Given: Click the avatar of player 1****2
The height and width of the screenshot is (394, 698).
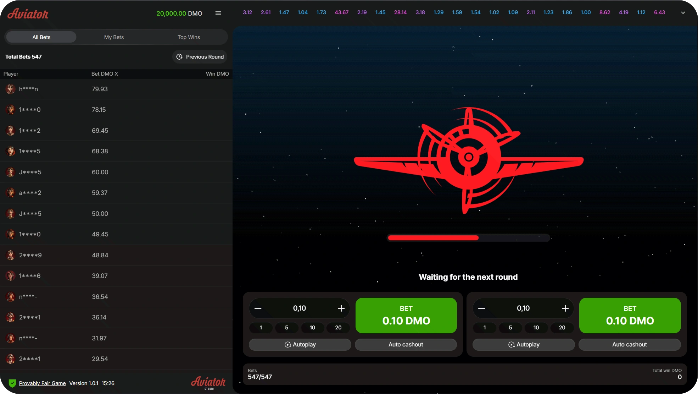Looking at the screenshot, I should pyautogui.click(x=11, y=130).
